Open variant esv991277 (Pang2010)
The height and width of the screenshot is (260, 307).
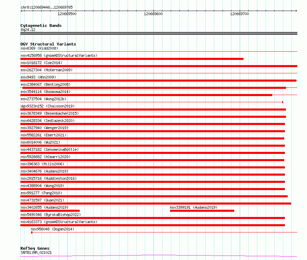41,193
